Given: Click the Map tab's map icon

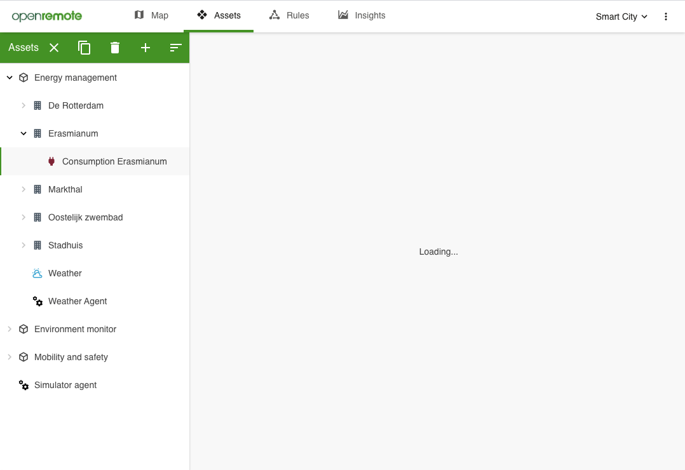Looking at the screenshot, I should point(139,15).
